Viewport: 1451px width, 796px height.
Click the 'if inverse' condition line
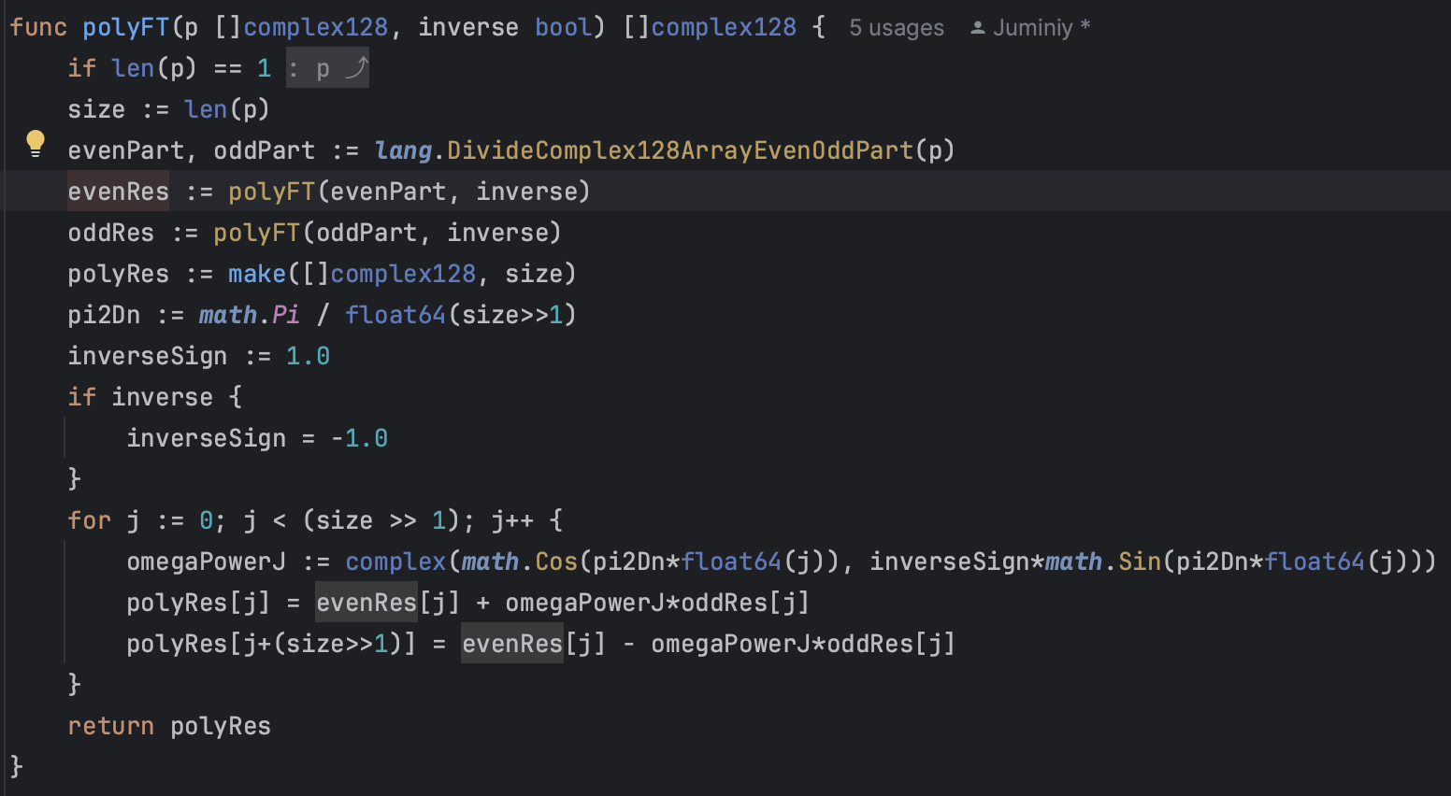(155, 397)
